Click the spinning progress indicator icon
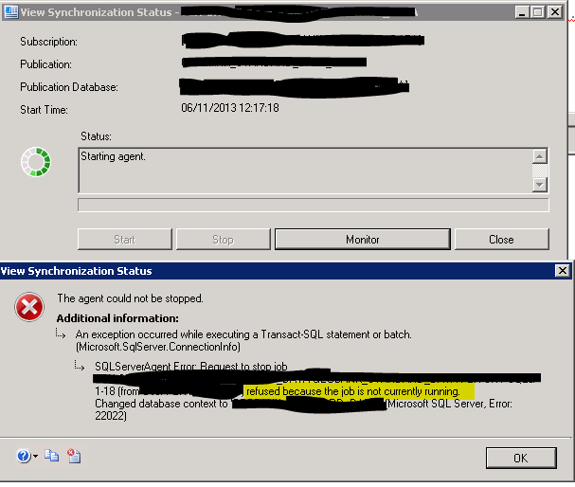This screenshot has width=575, height=487. [36, 162]
